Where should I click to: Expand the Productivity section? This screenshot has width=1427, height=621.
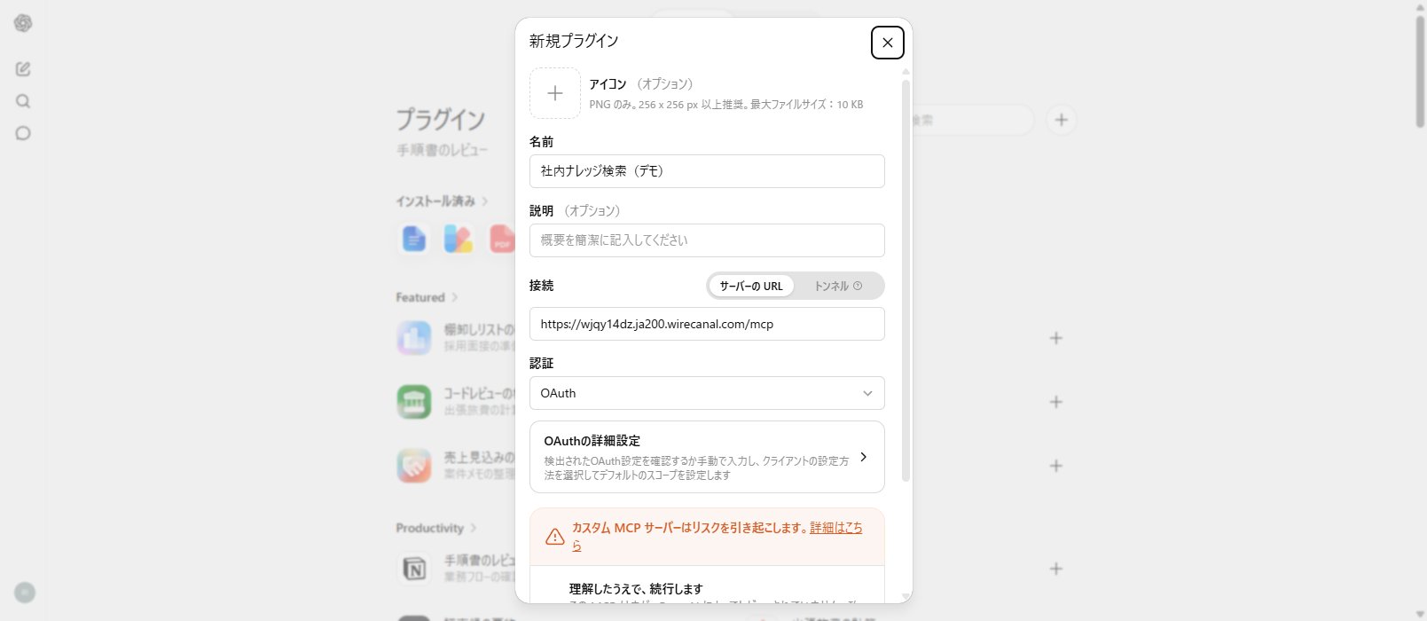(x=435, y=528)
